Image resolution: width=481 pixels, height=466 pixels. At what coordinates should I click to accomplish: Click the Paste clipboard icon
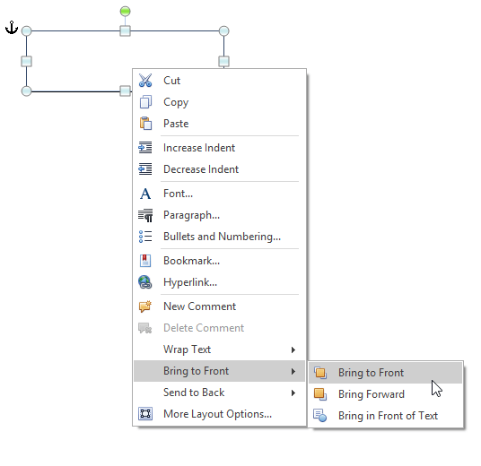click(145, 124)
